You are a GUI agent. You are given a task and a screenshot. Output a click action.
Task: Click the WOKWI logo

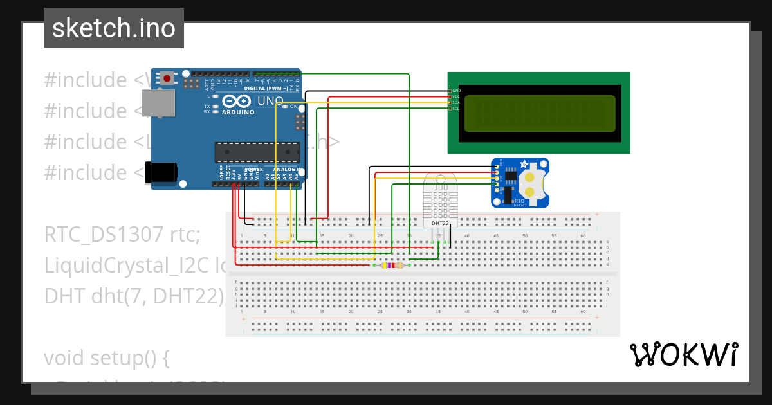pyautogui.click(x=685, y=354)
